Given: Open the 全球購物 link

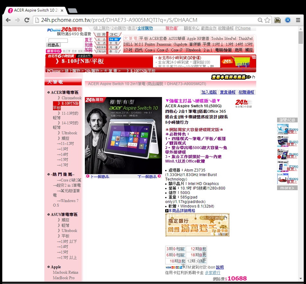Looking at the screenshot, I should click(145, 28).
